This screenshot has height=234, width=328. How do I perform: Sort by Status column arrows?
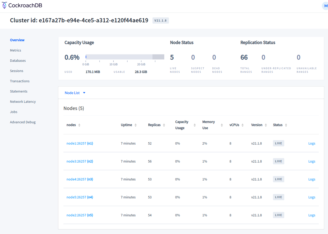(286, 125)
